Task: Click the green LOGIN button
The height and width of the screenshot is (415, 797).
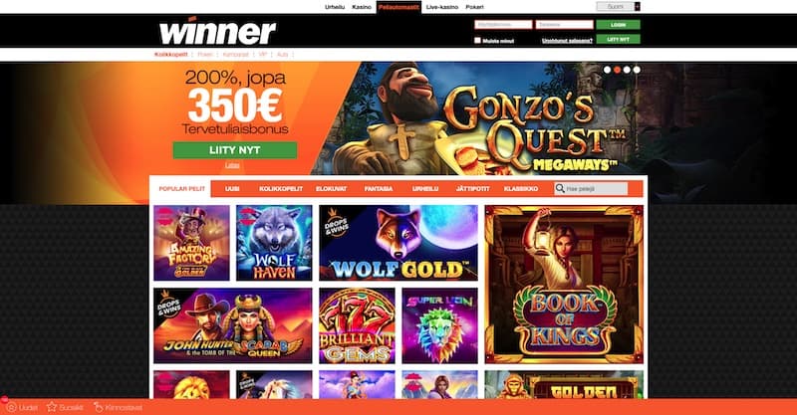Action: 618,24
